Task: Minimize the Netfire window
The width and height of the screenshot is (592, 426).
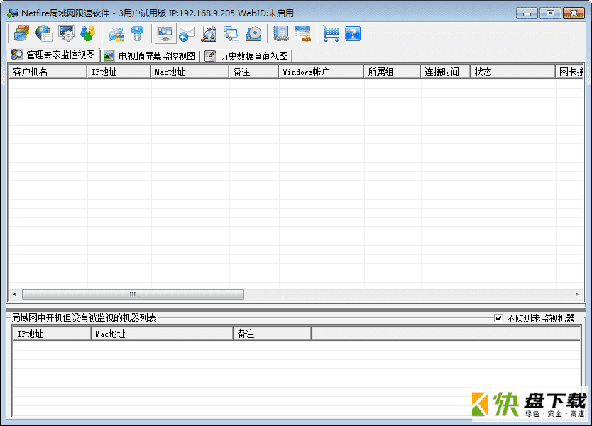Action: (x=527, y=13)
